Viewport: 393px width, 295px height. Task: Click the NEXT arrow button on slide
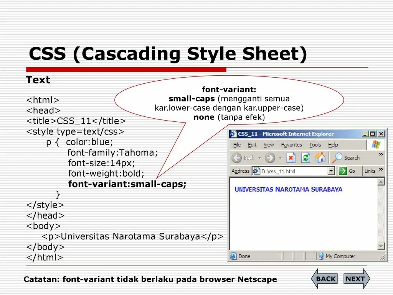[x=357, y=278]
